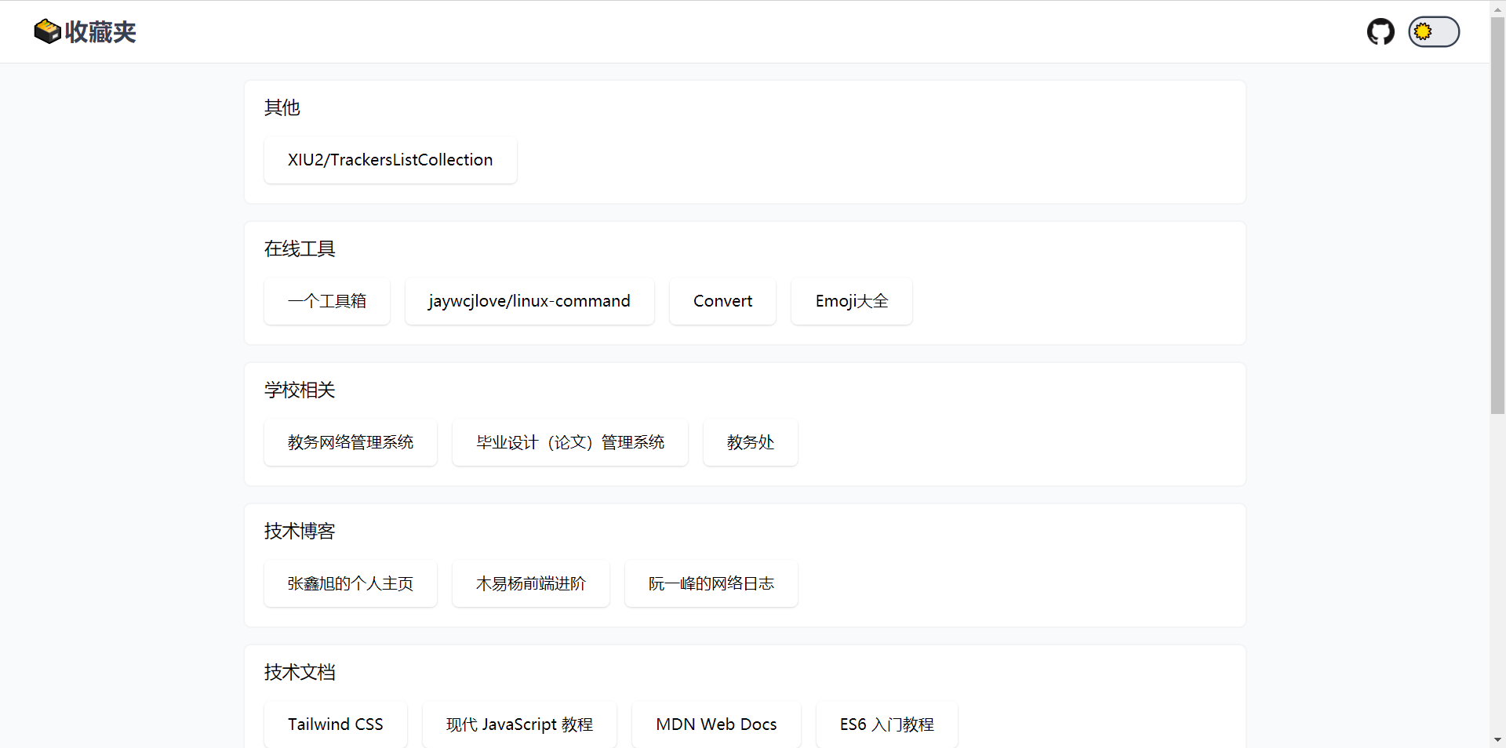Open 一个工具箱 bookmark
The width and height of the screenshot is (1506, 748).
(327, 301)
